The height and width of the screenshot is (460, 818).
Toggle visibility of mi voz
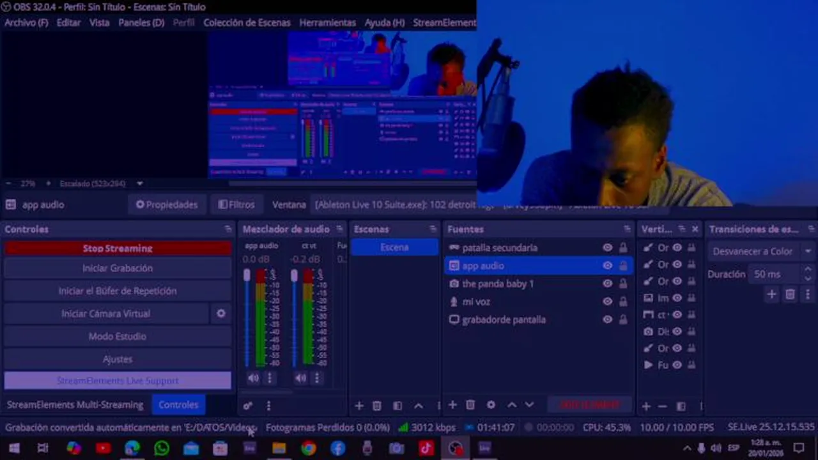[607, 302]
